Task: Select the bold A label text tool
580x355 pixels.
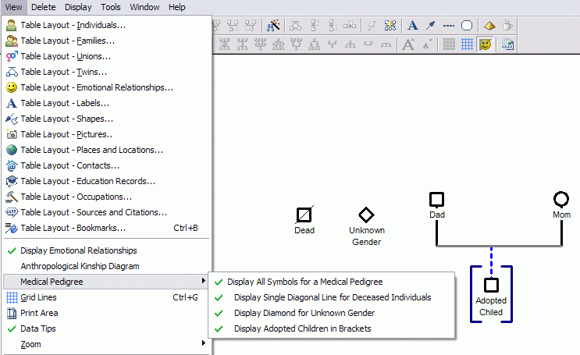Action: (413, 26)
